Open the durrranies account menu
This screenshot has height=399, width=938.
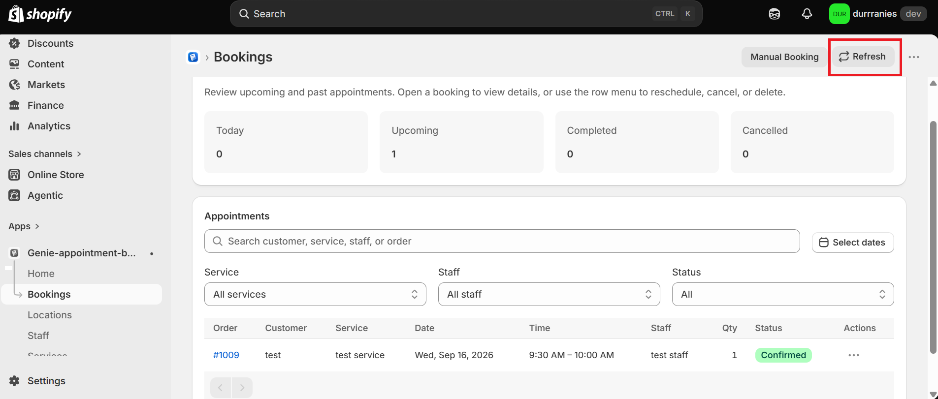click(x=878, y=14)
